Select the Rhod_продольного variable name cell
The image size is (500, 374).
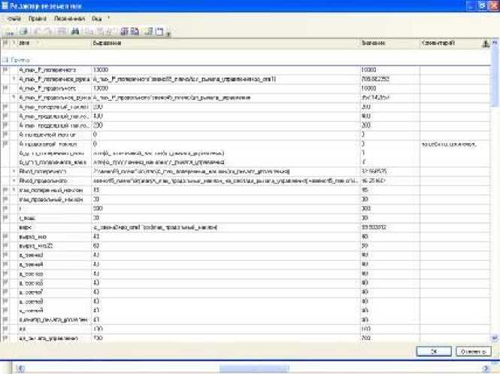click(54, 181)
